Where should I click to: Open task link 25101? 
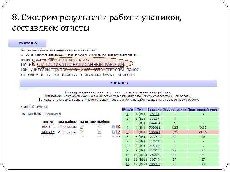[155, 114]
